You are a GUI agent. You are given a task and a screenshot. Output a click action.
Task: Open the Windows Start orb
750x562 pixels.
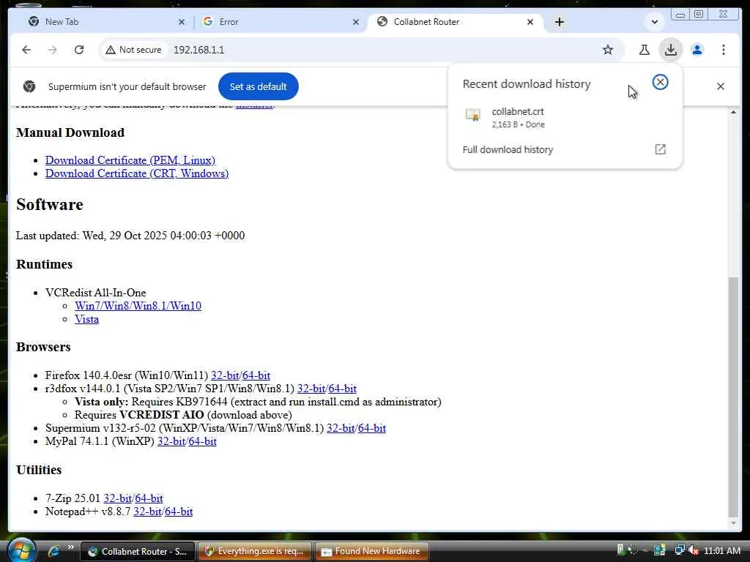[x=21, y=550]
